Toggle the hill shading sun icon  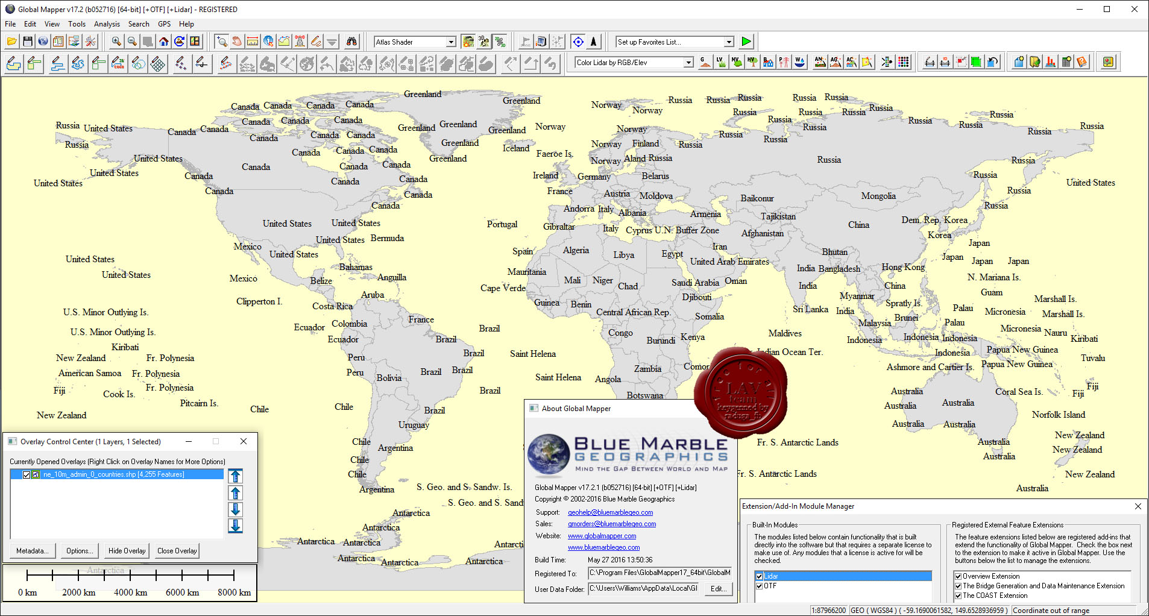coord(468,42)
